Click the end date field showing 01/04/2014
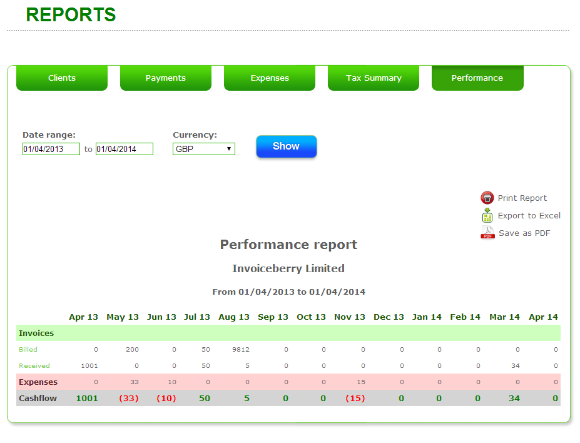This screenshot has width=580, height=443. (124, 149)
